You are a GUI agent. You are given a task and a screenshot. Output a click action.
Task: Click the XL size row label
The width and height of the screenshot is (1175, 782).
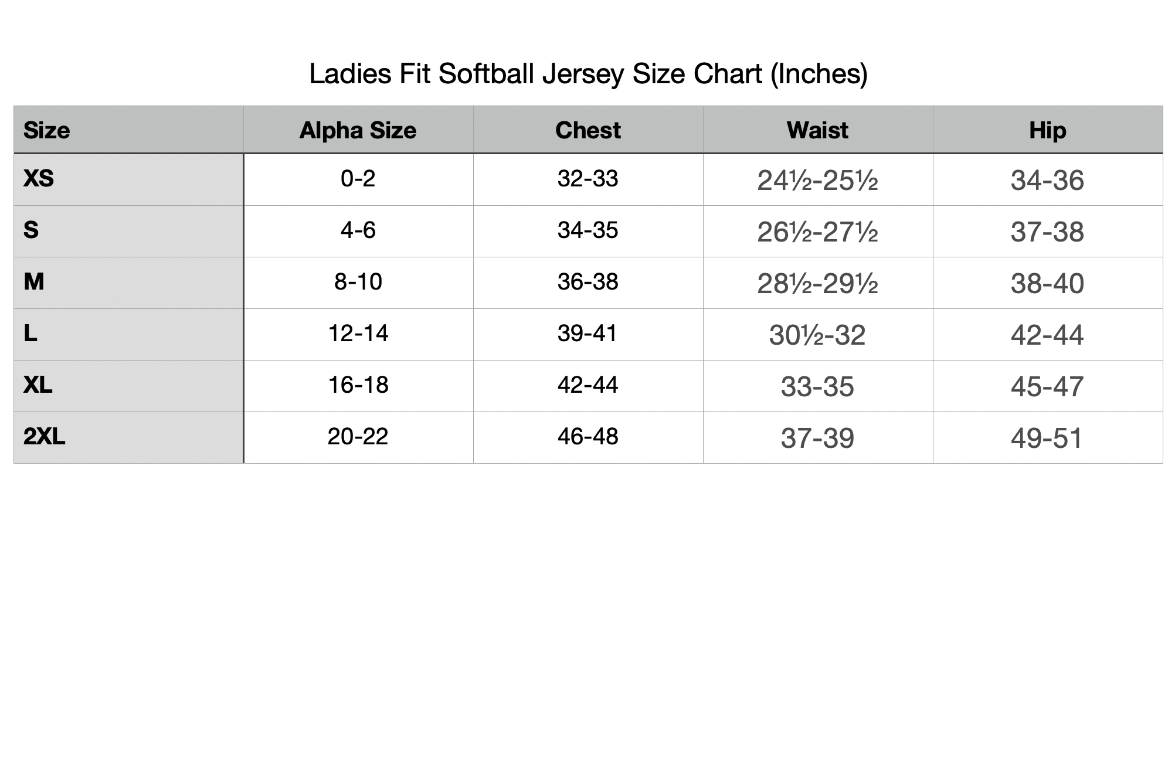tap(38, 385)
